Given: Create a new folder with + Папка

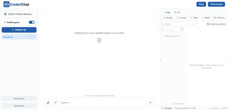Looking at the screenshot, I should click(x=206, y=18).
